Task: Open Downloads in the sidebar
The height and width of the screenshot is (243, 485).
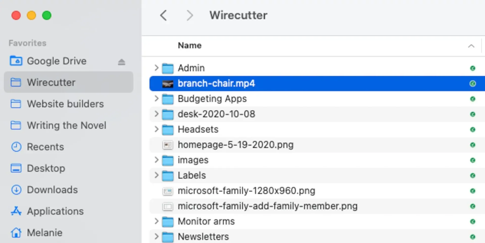Action: [x=52, y=190]
